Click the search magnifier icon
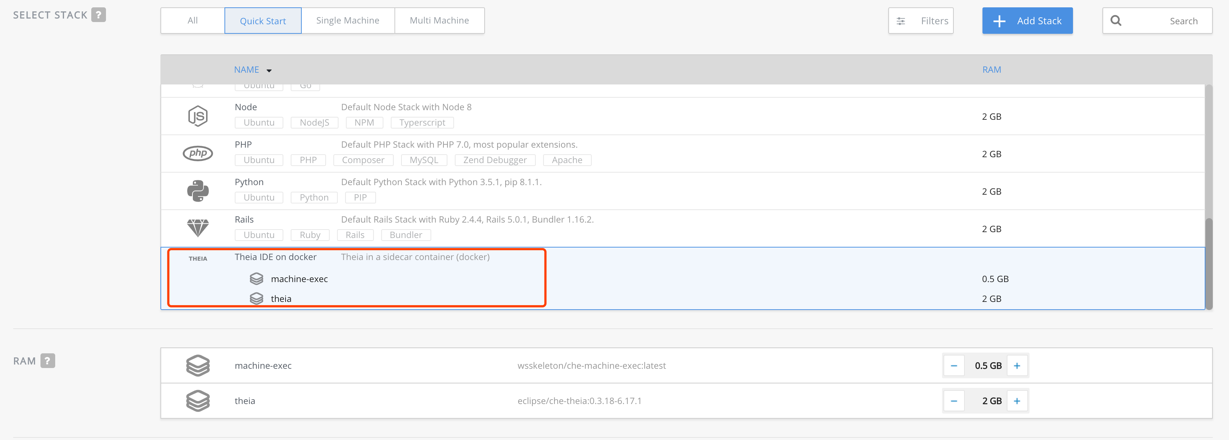This screenshot has width=1229, height=440. 1116,21
